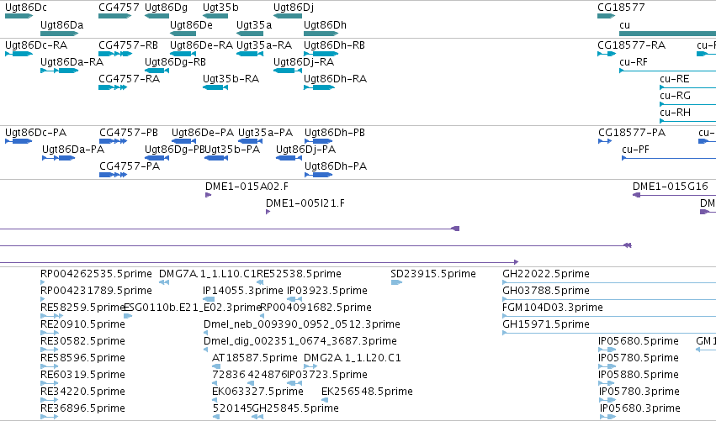Select protein label CG4757-PA

(130, 166)
